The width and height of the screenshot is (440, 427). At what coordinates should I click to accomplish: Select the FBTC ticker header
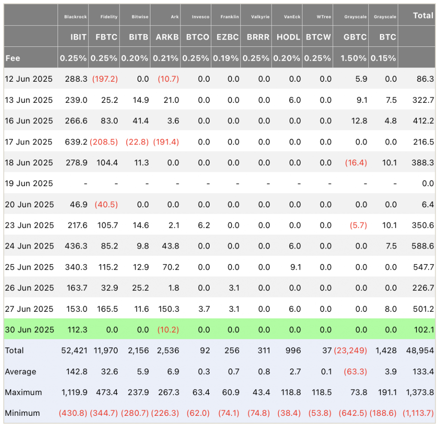pyautogui.click(x=107, y=37)
